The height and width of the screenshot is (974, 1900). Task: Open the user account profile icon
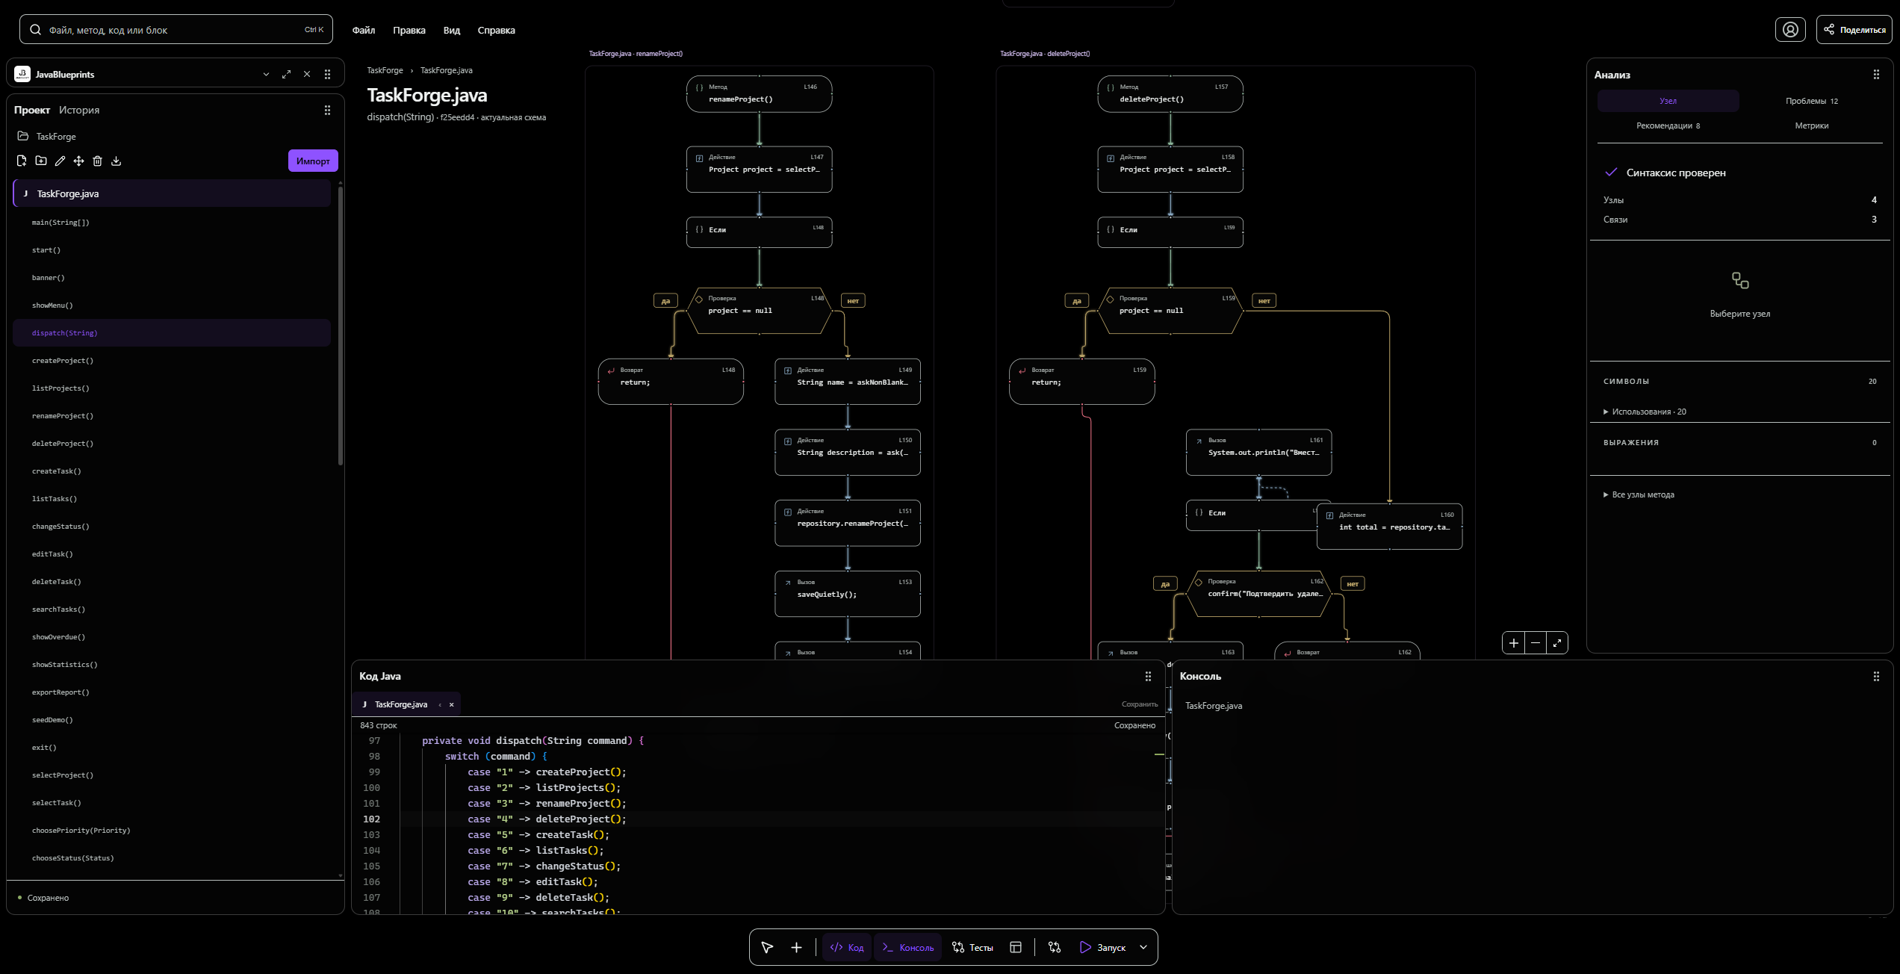[x=1790, y=30]
